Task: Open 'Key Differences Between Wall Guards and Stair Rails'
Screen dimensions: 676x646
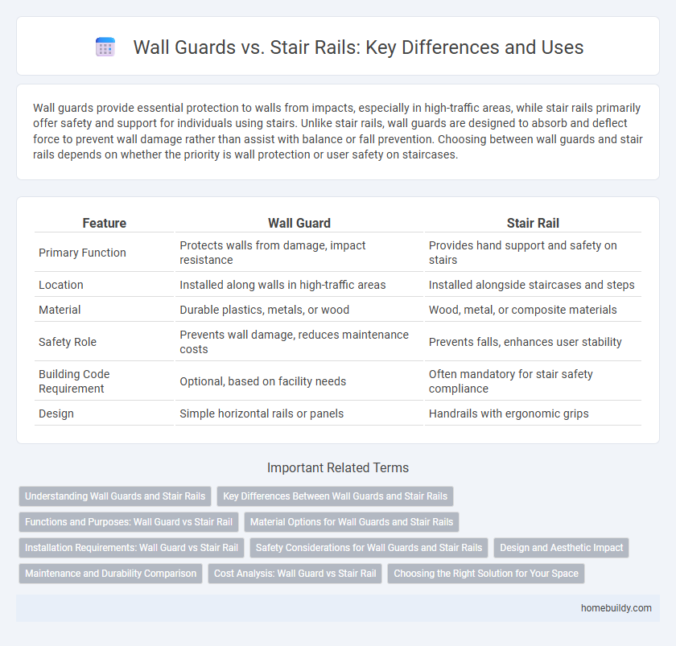Action: point(336,496)
